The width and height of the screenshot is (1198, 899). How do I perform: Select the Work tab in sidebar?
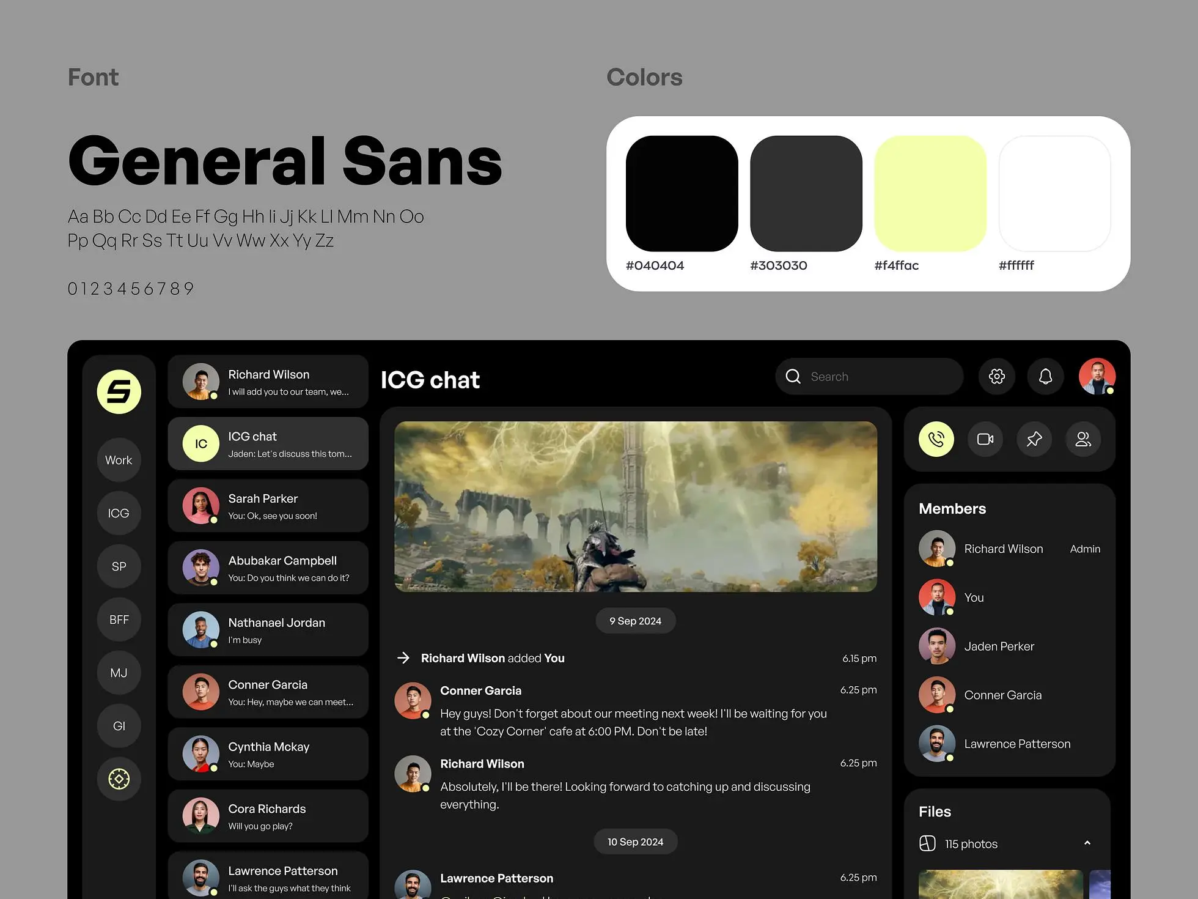coord(118,459)
